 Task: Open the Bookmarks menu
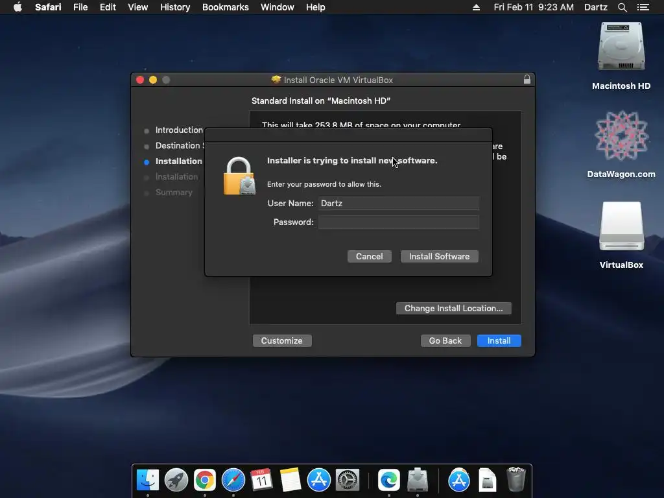click(x=225, y=7)
